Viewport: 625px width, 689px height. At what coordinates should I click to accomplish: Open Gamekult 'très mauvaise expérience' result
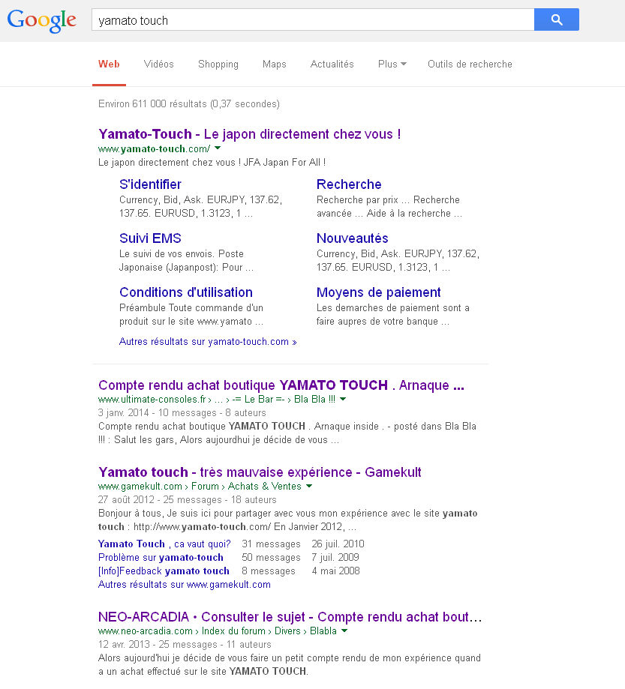point(260,472)
